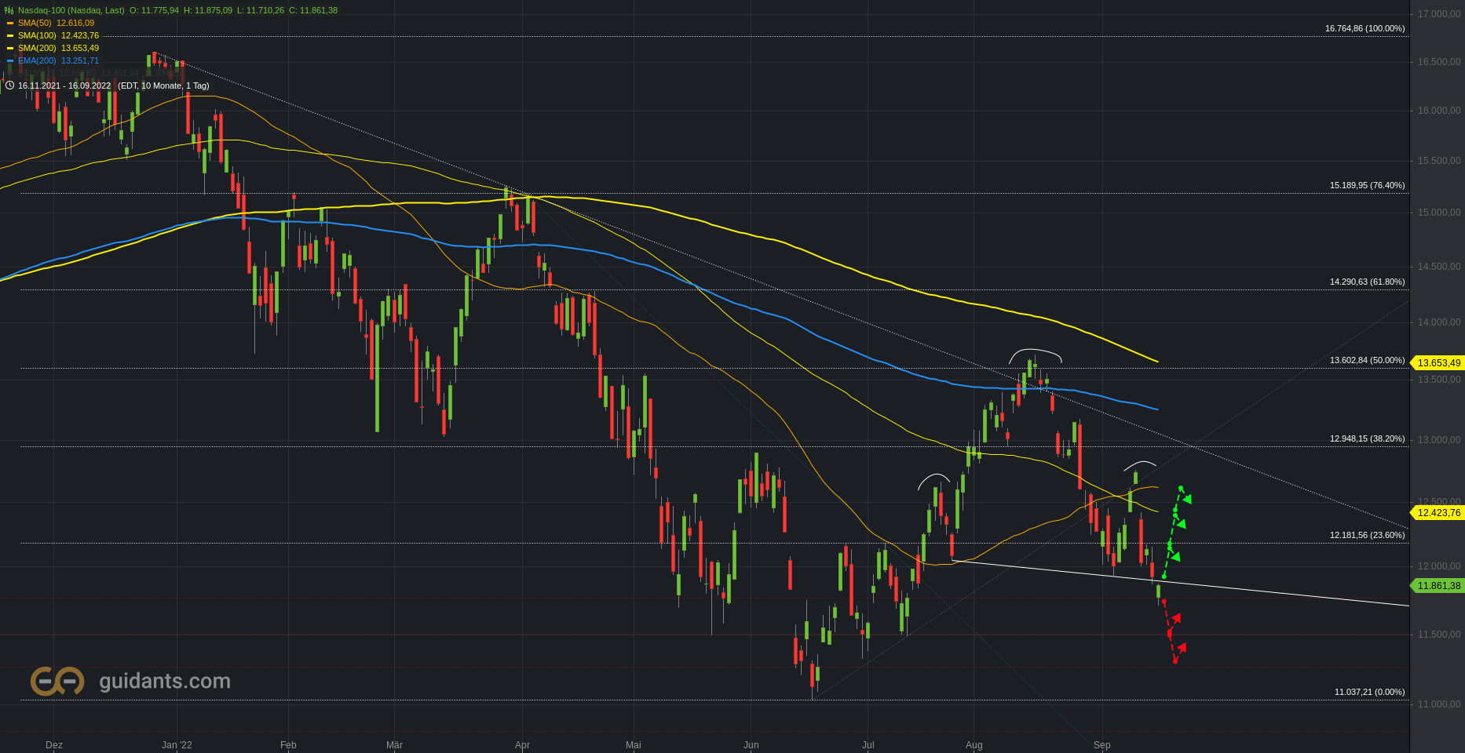The width and height of the screenshot is (1465, 753).
Task: Click the 11.500,00 price axis label
Action: pyautogui.click(x=1439, y=635)
